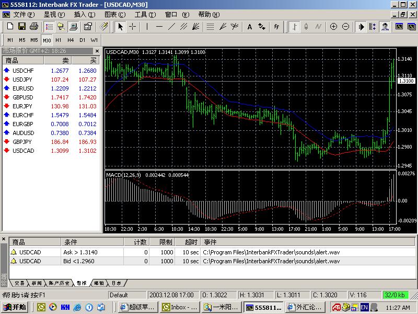Select the Vertical Line tool

pos(147,27)
